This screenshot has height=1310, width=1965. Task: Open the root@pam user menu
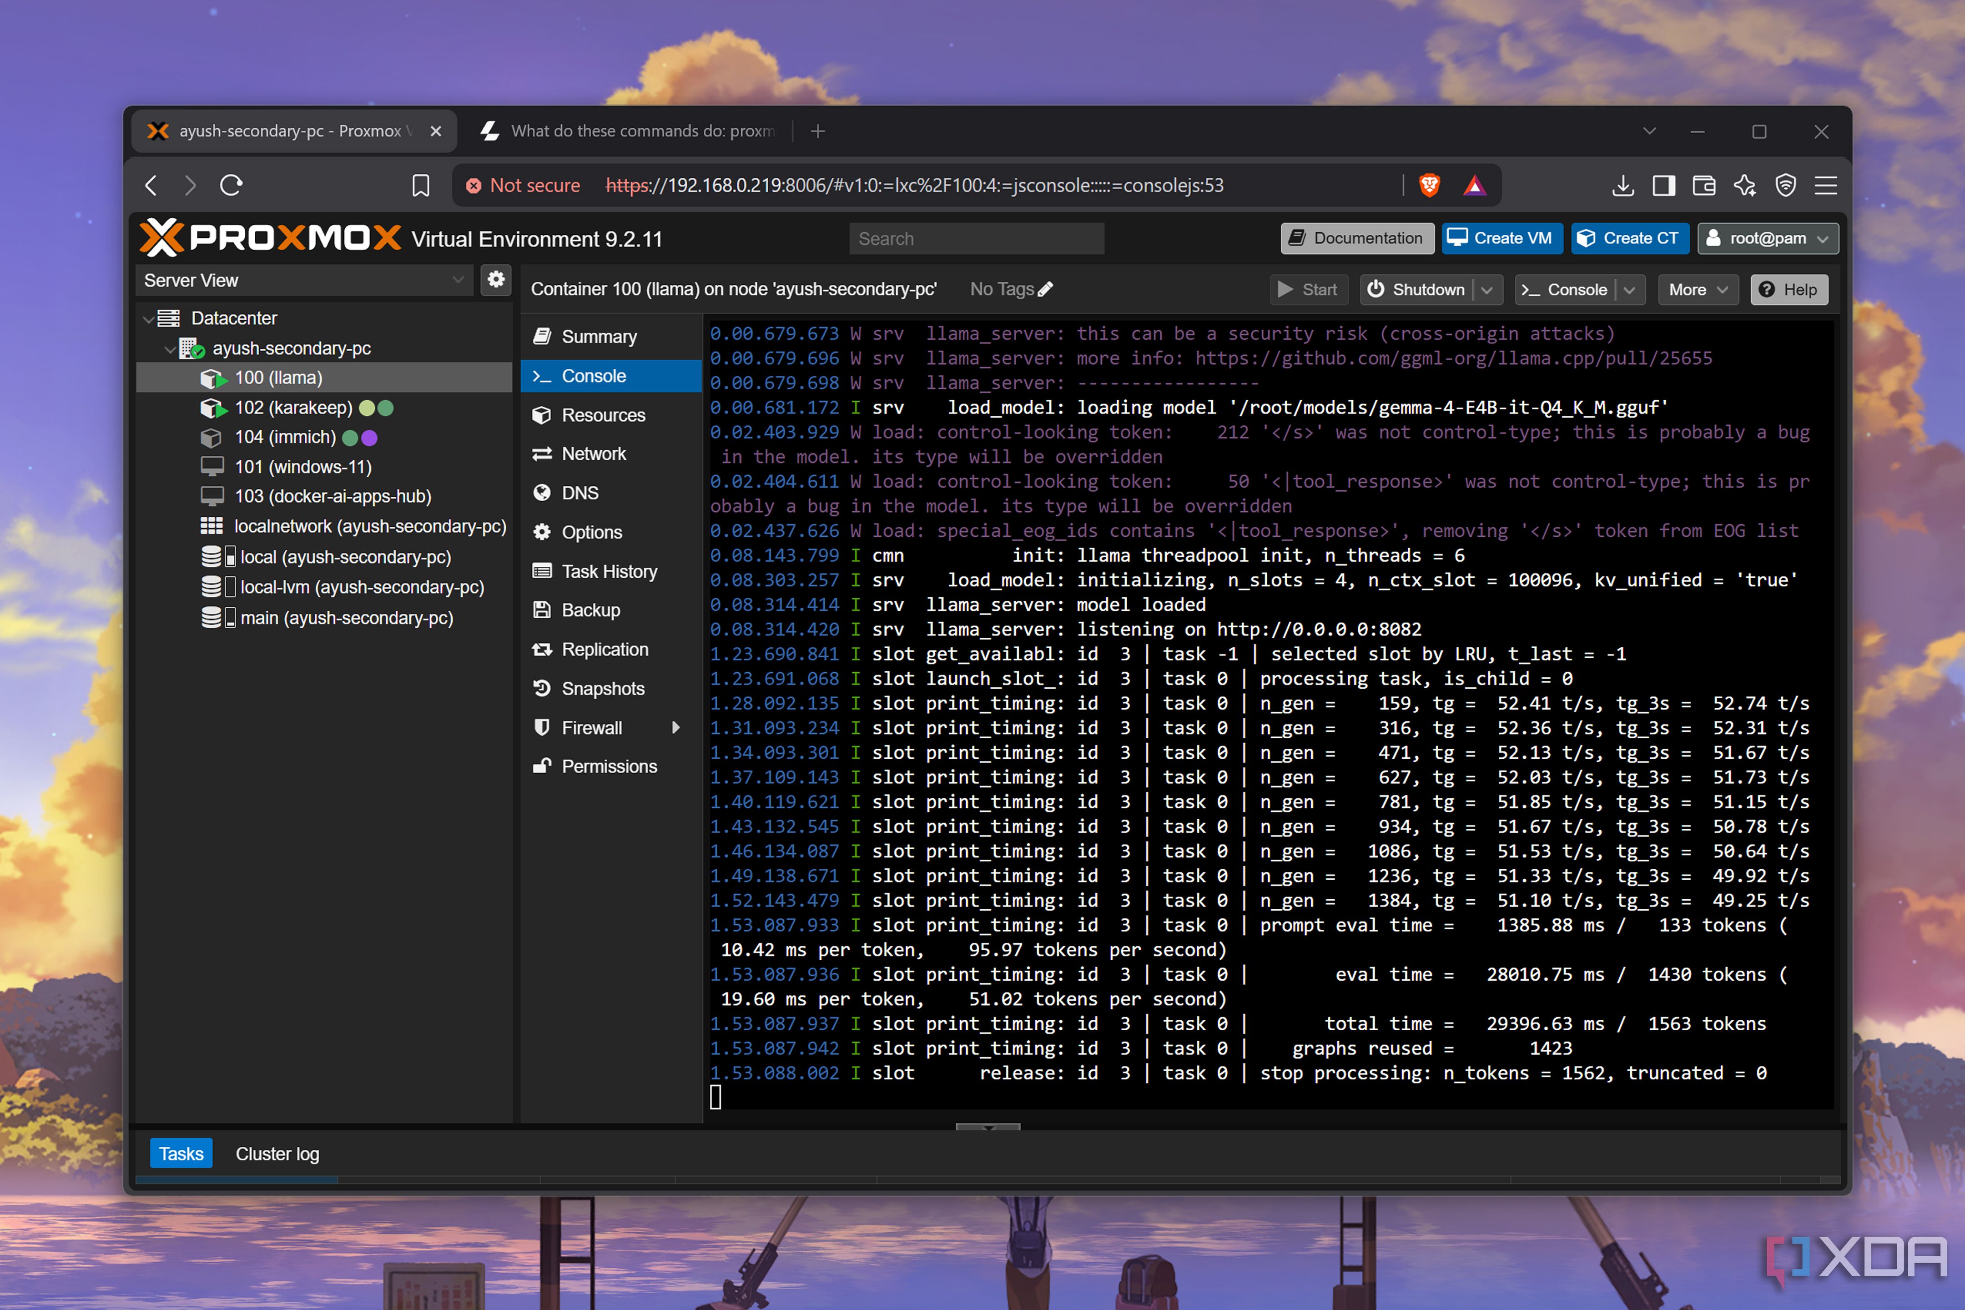(x=1767, y=238)
